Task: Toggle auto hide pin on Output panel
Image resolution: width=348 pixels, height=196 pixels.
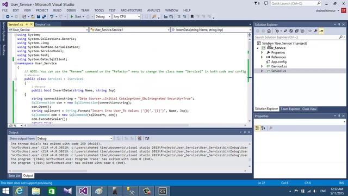Action: [245, 132]
